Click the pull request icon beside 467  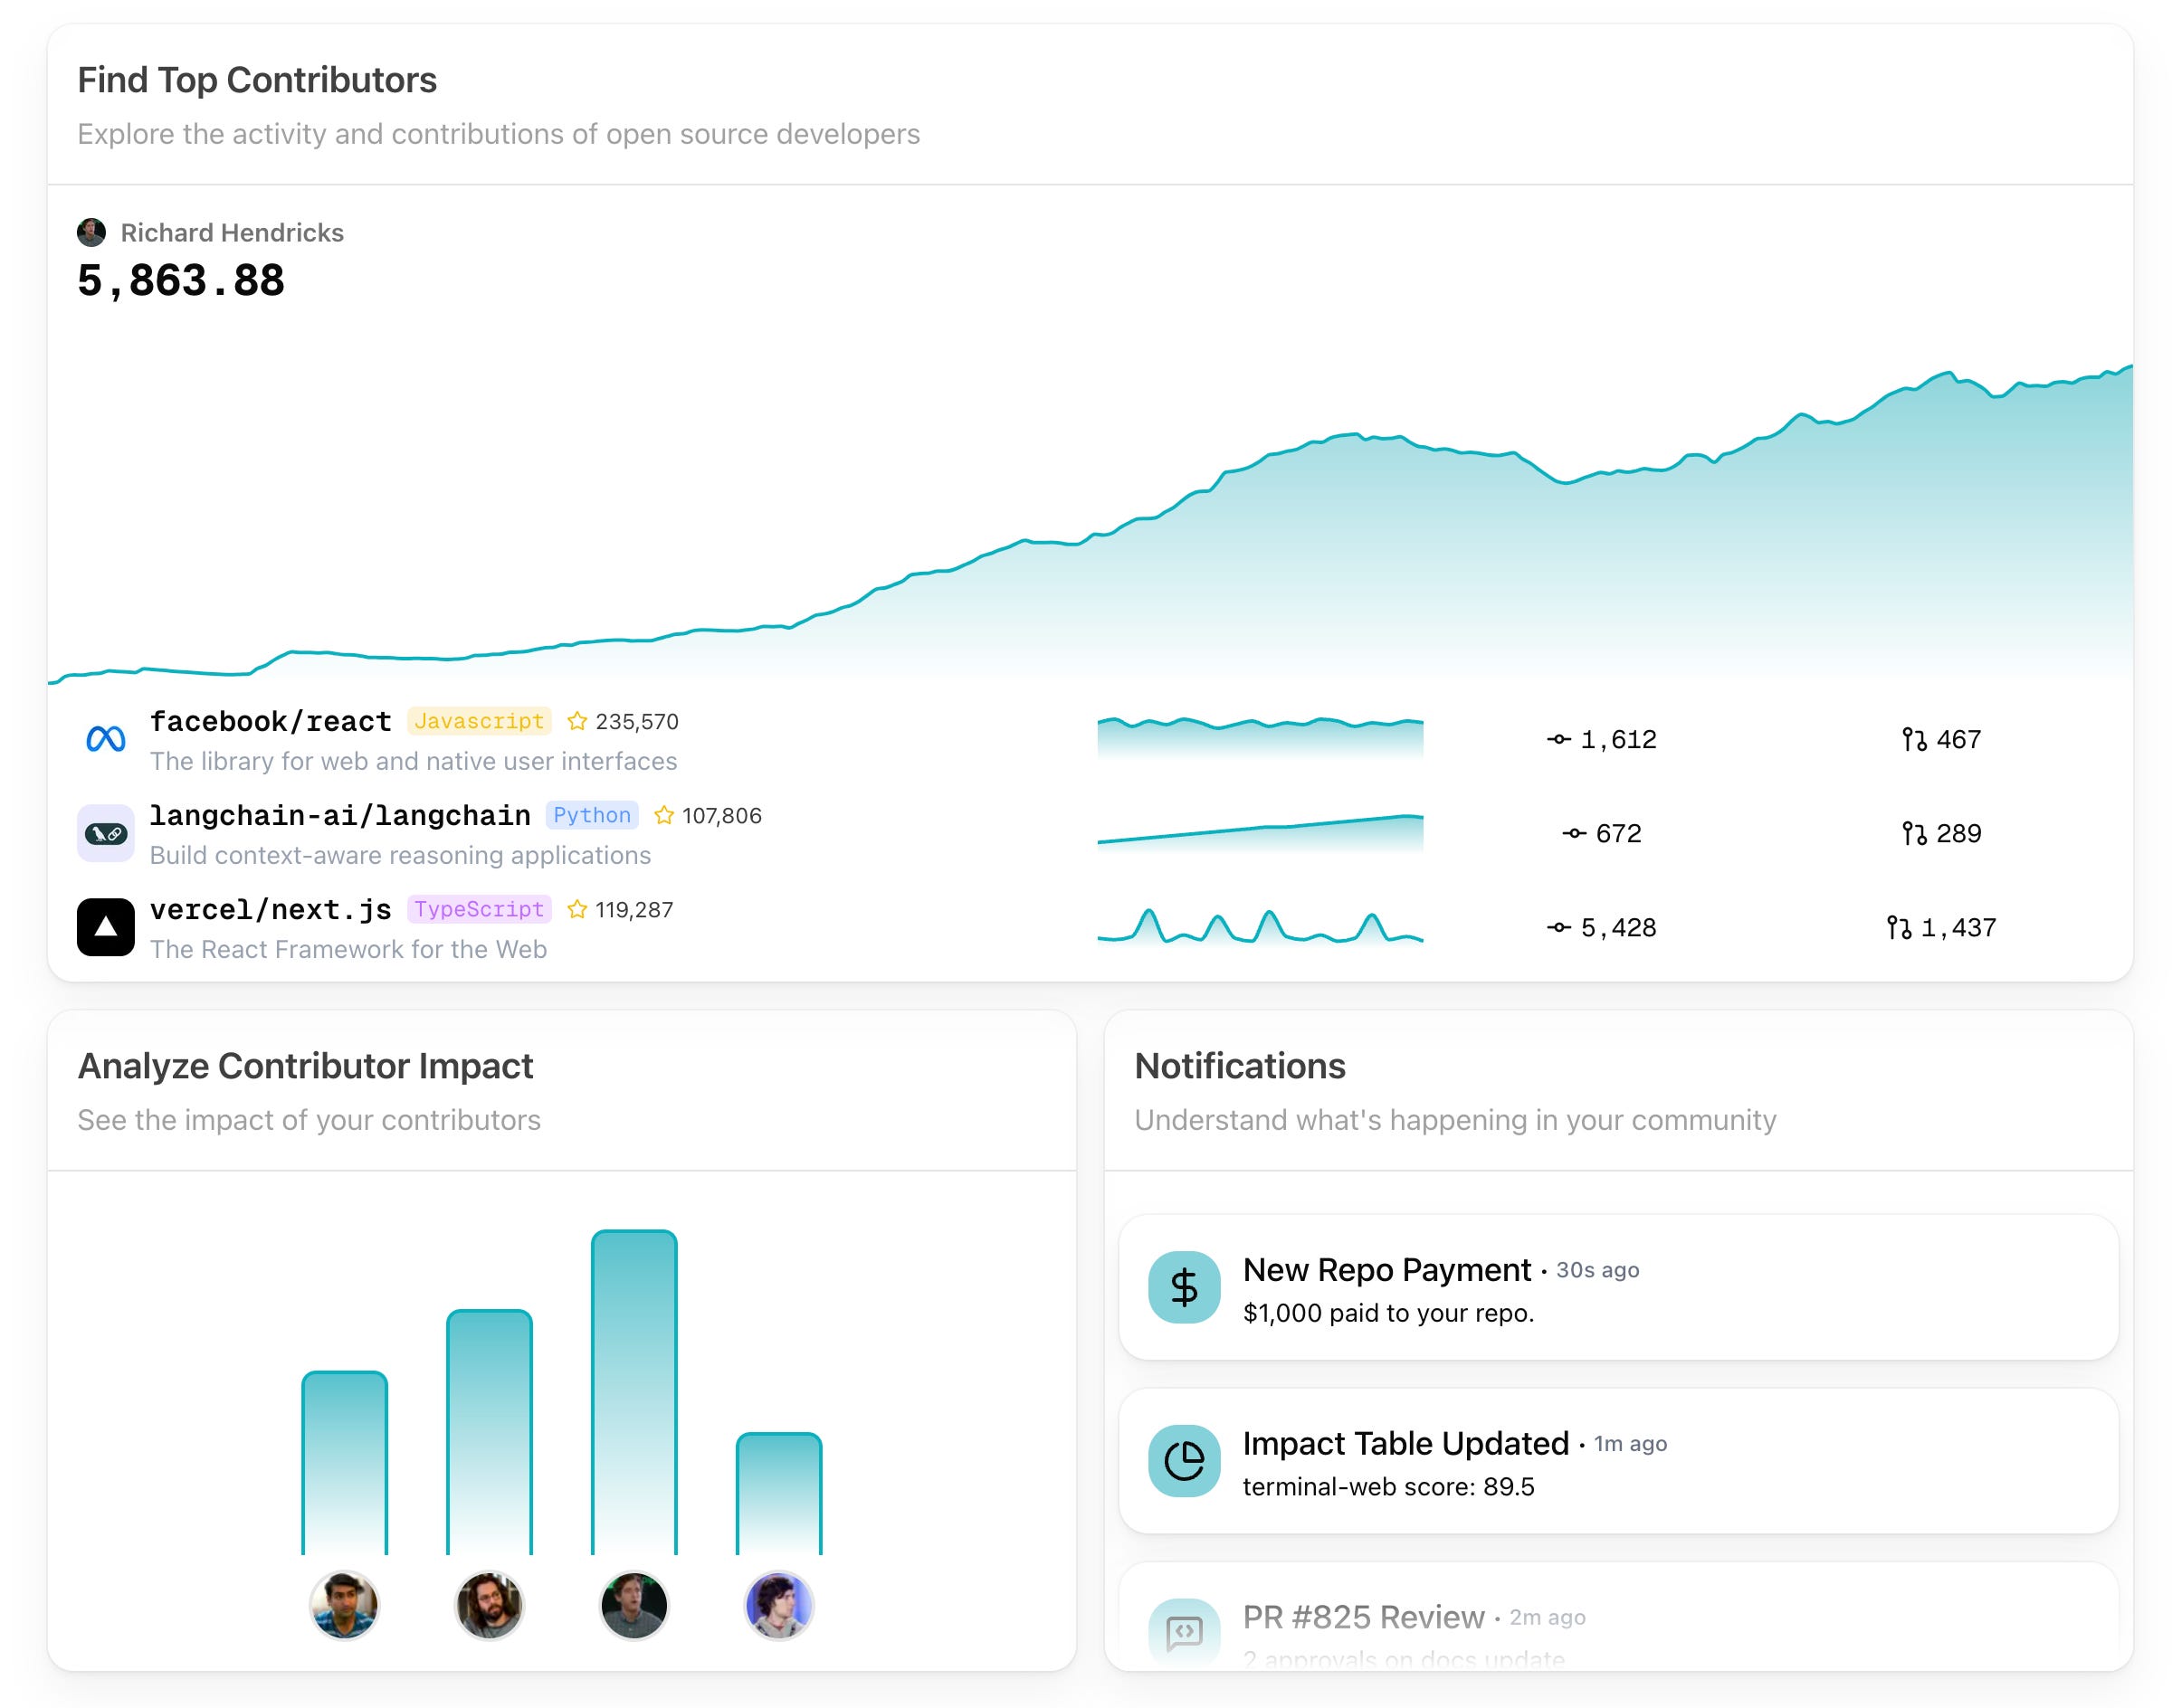[x=1913, y=739]
